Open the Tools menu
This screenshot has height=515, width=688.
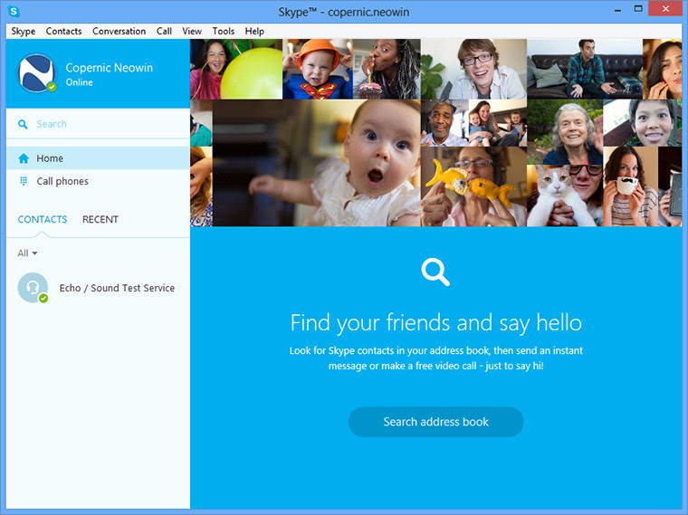[224, 31]
